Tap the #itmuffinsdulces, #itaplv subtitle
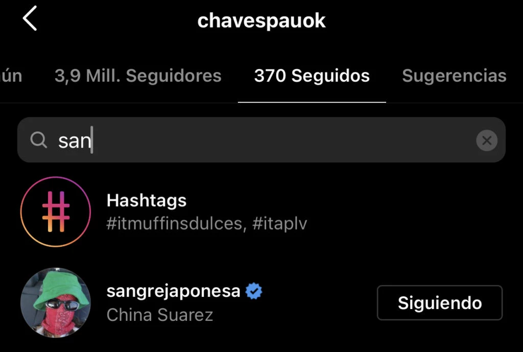 tap(206, 223)
